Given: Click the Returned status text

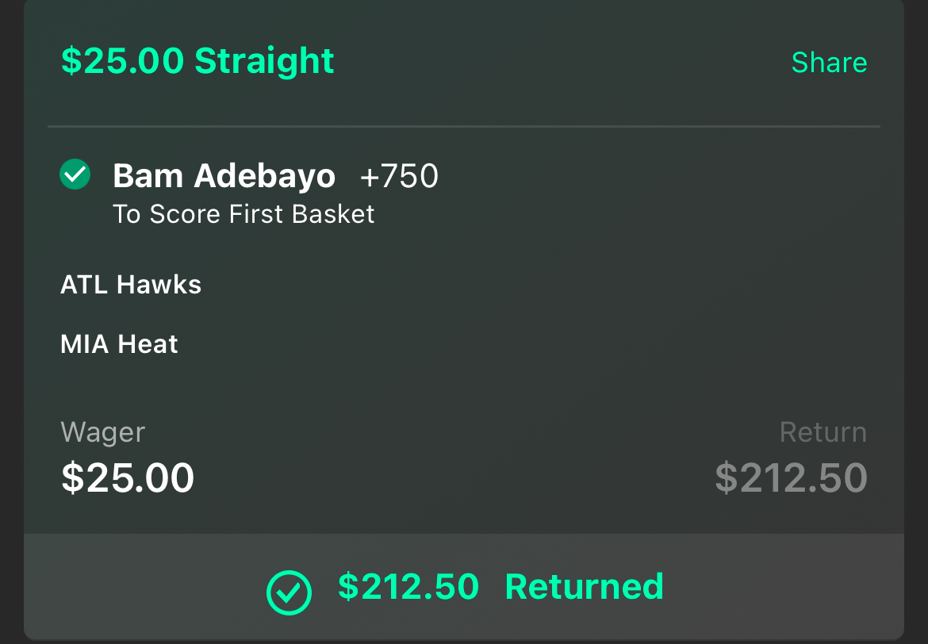Looking at the screenshot, I should 584,587.
